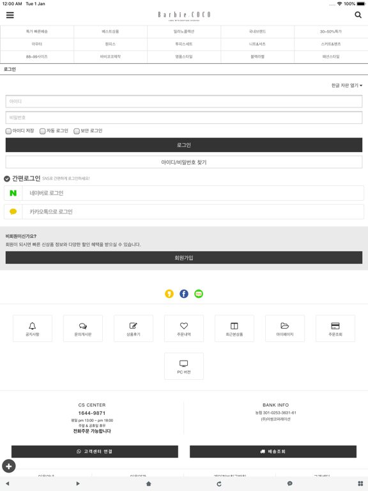This screenshot has height=491, width=368.
Task: Reload page with refresh icon
Action: click(x=219, y=484)
